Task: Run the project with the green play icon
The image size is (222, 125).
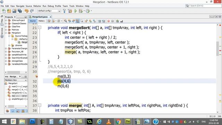Action: tap(76, 11)
